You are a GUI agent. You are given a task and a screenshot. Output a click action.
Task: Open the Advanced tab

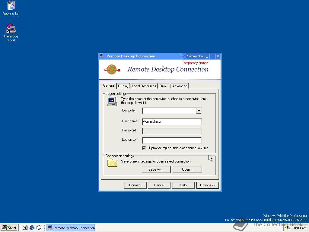180,86
